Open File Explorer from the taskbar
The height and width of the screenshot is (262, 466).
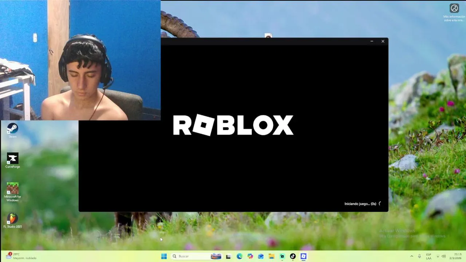pos(272,256)
